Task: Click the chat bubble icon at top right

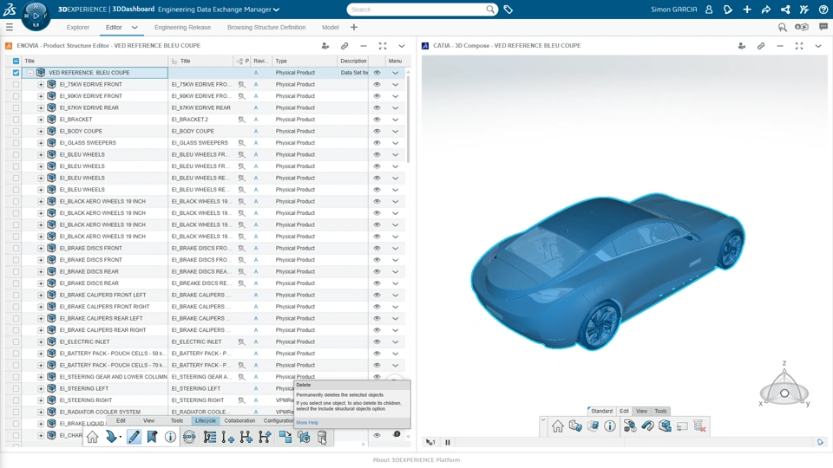Action: coord(823,27)
